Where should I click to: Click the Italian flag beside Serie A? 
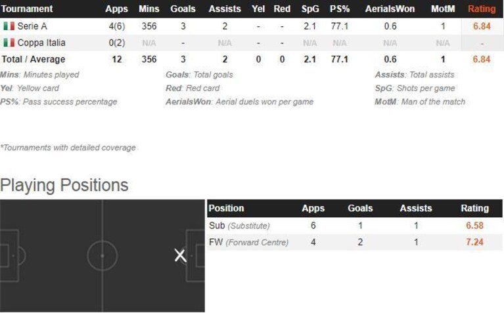[x=9, y=26]
